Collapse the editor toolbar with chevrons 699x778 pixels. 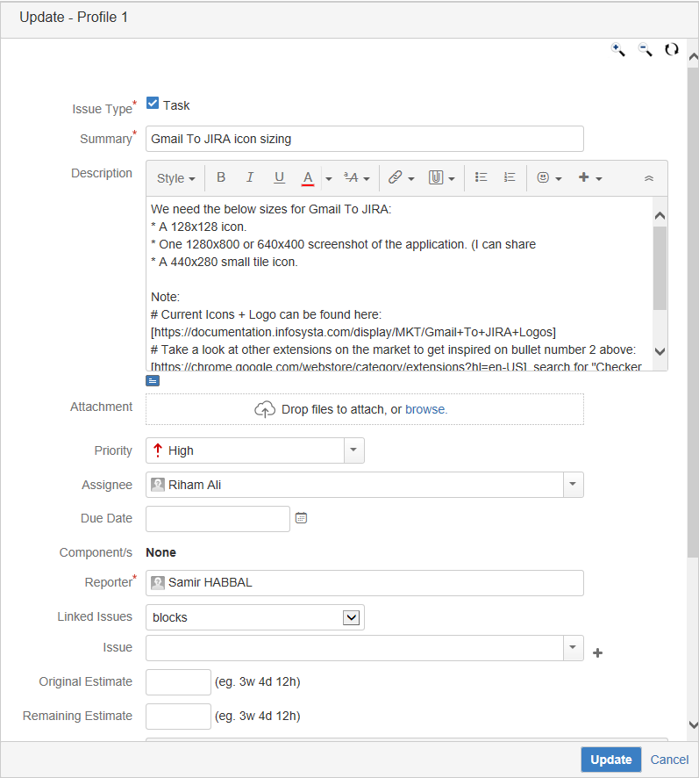648,178
